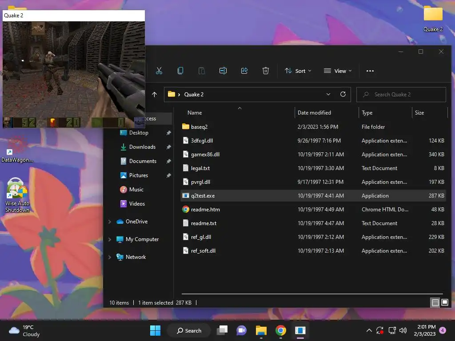Screen dimensions: 455x341
Task: Click Quake 2 in address bar path
Action: tap(194, 95)
